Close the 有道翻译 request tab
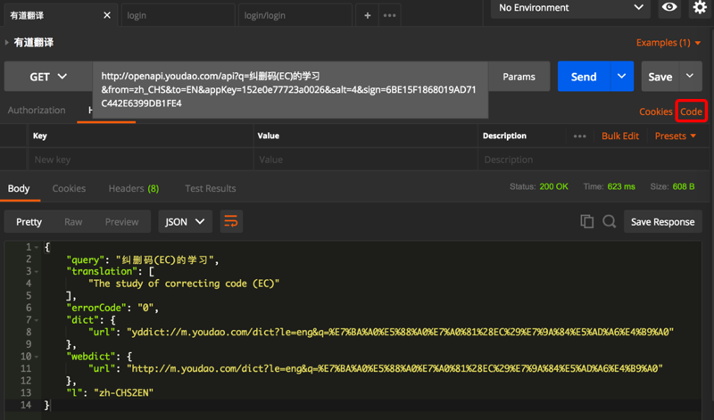The height and width of the screenshot is (420, 714). pyautogui.click(x=107, y=15)
